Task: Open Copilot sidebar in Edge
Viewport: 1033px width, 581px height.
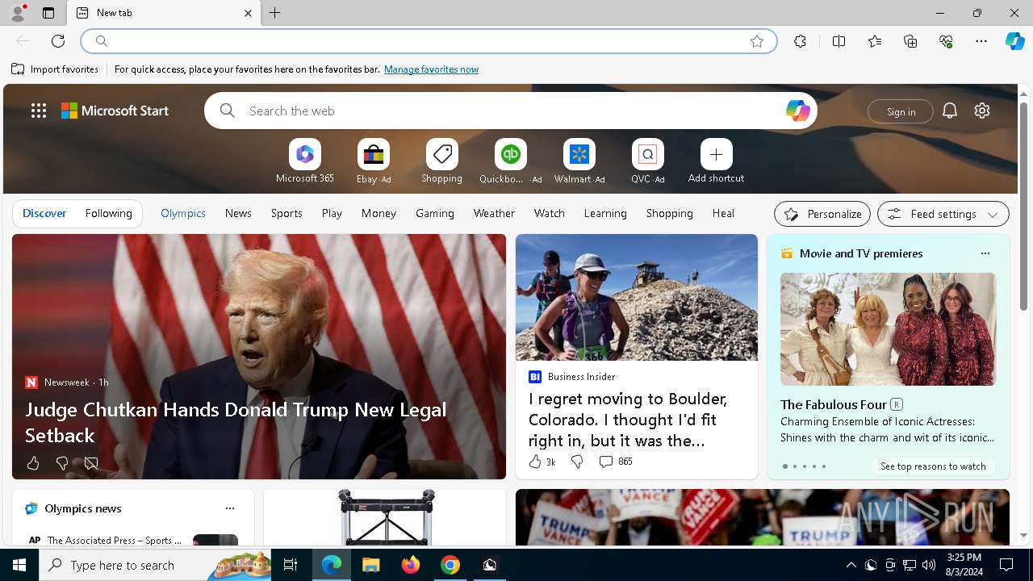Action: [x=1014, y=41]
